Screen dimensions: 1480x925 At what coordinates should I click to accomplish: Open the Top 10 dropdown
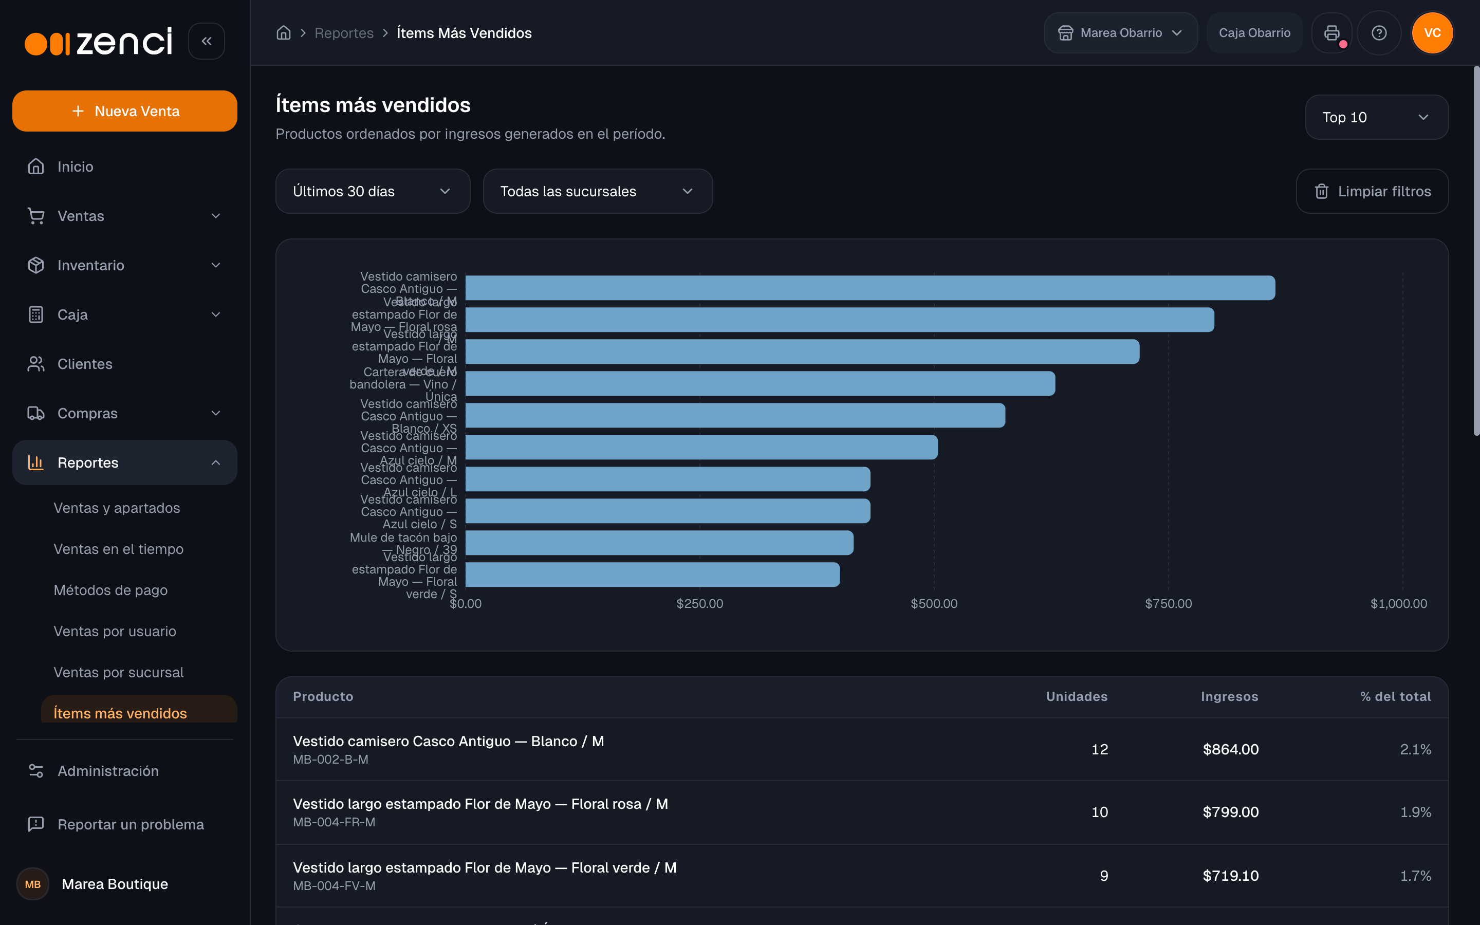click(x=1376, y=118)
